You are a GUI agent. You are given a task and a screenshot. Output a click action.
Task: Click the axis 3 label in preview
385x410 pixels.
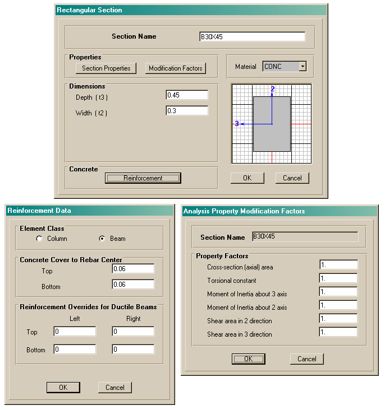coord(237,123)
